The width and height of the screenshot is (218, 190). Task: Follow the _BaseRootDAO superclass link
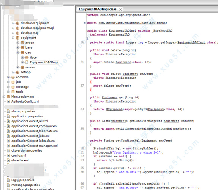click(162, 31)
